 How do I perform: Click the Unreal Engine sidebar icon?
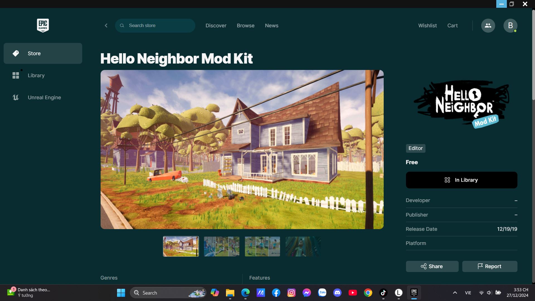[x=15, y=98]
